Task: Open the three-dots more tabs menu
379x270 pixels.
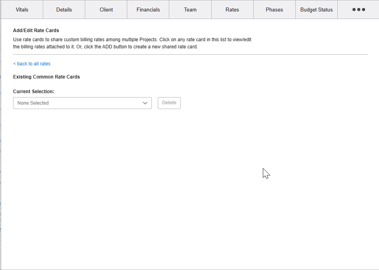Action: coord(358,10)
